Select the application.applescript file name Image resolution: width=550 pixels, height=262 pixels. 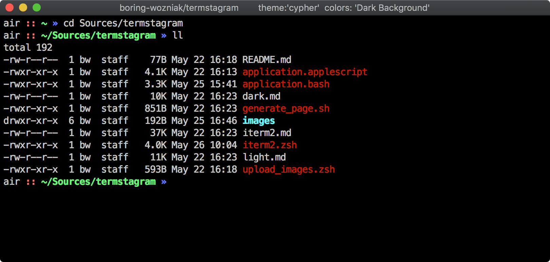point(305,72)
